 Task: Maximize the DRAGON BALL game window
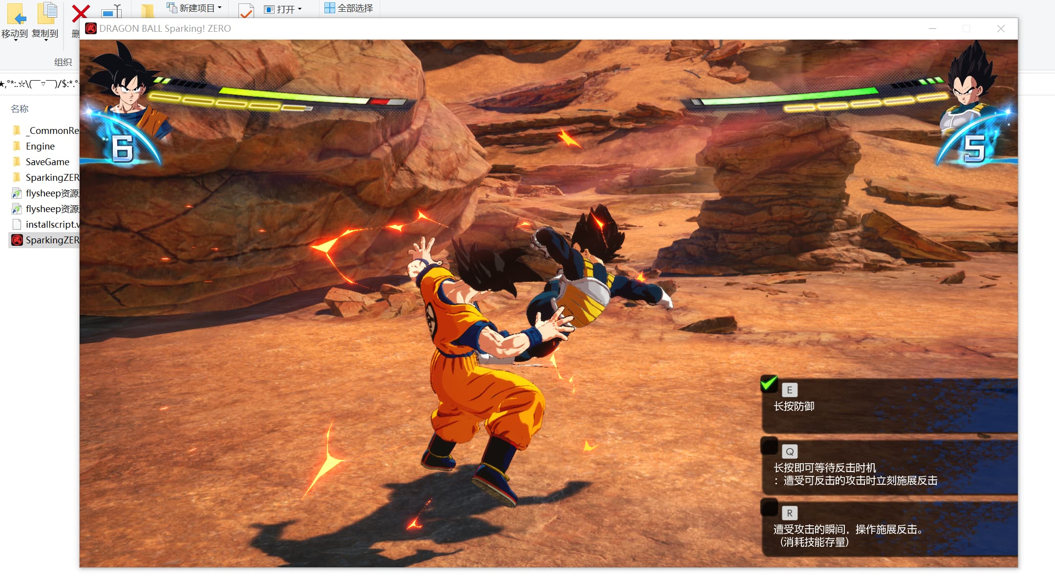[966, 28]
